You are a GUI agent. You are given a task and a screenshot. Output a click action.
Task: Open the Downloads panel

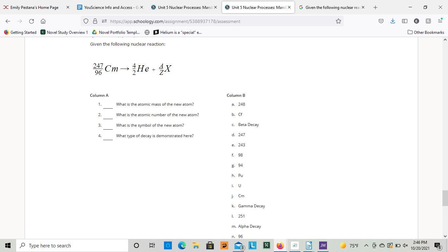[393, 21]
